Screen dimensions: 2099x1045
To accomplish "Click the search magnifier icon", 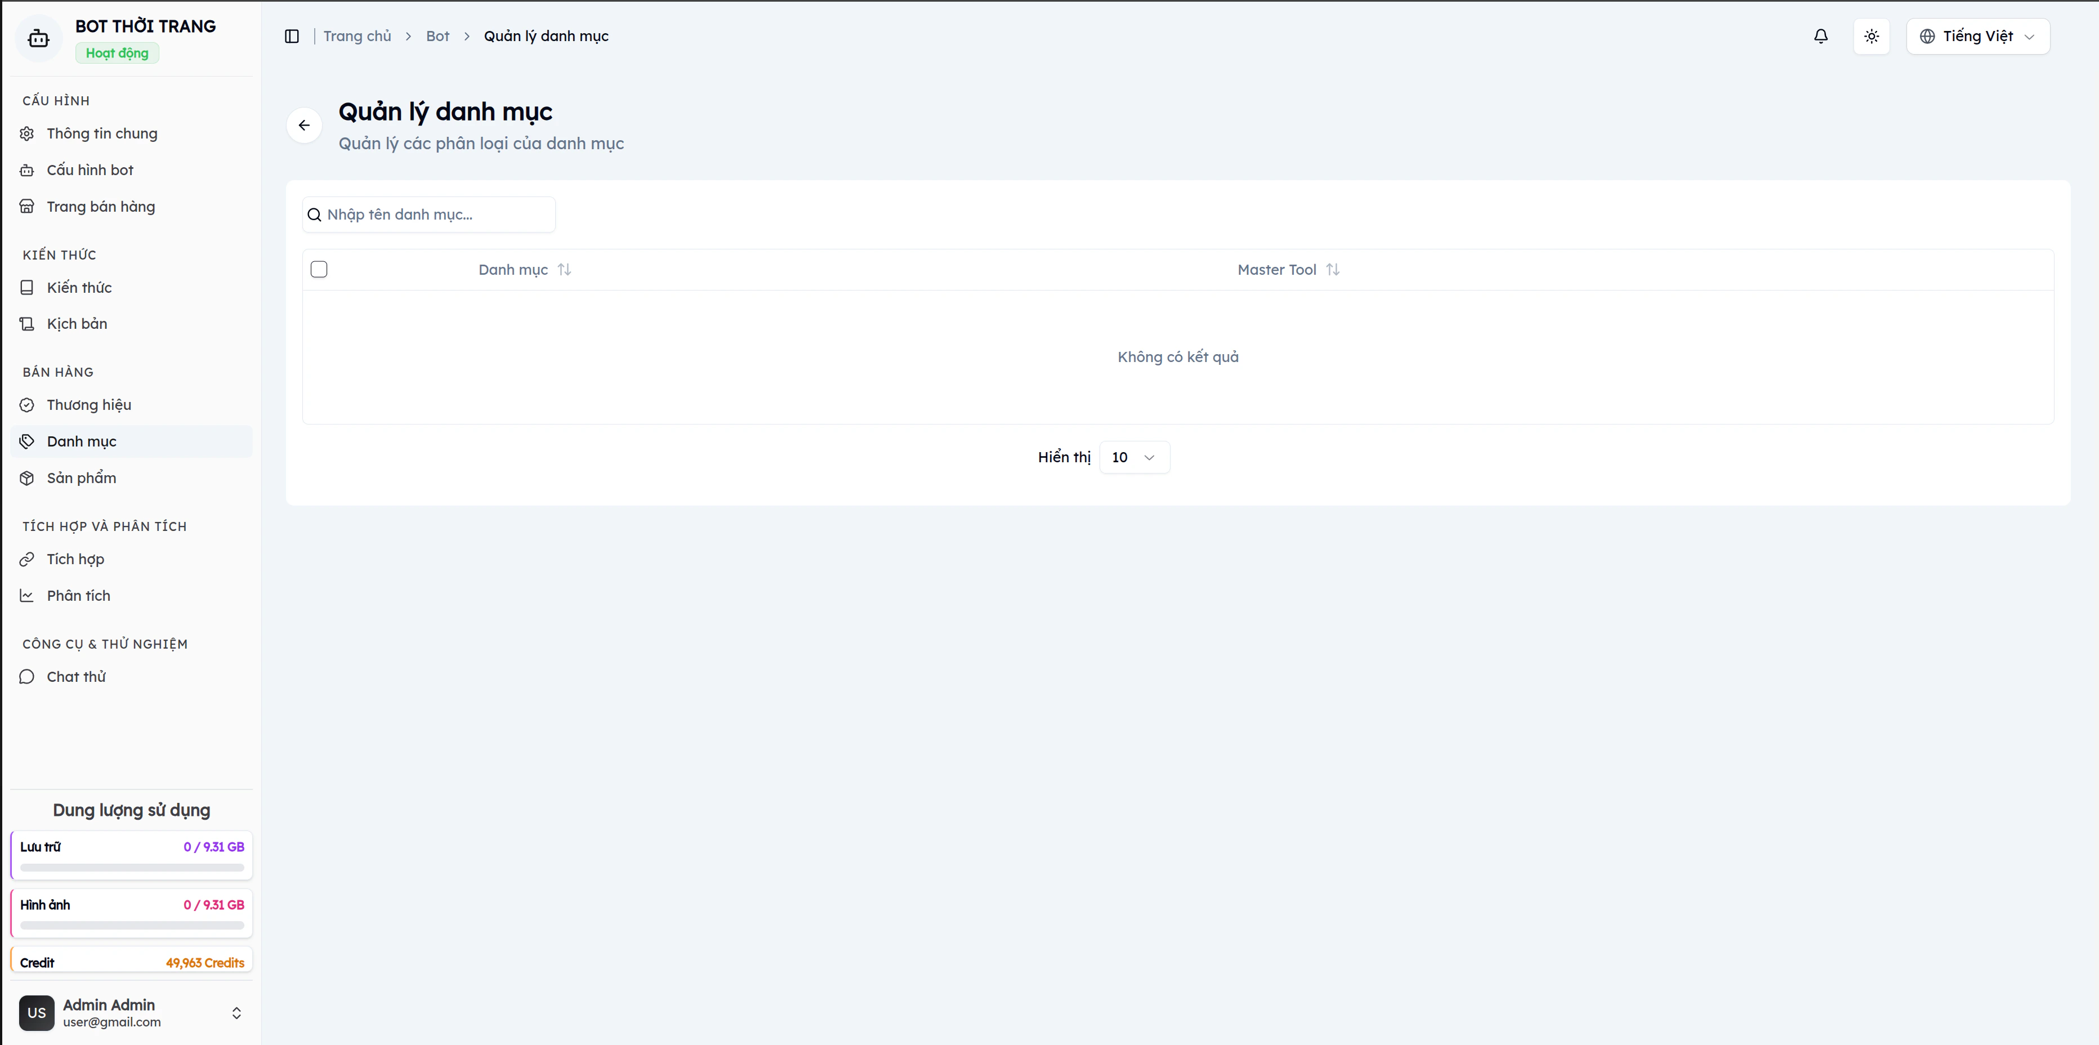I will click(x=315, y=215).
